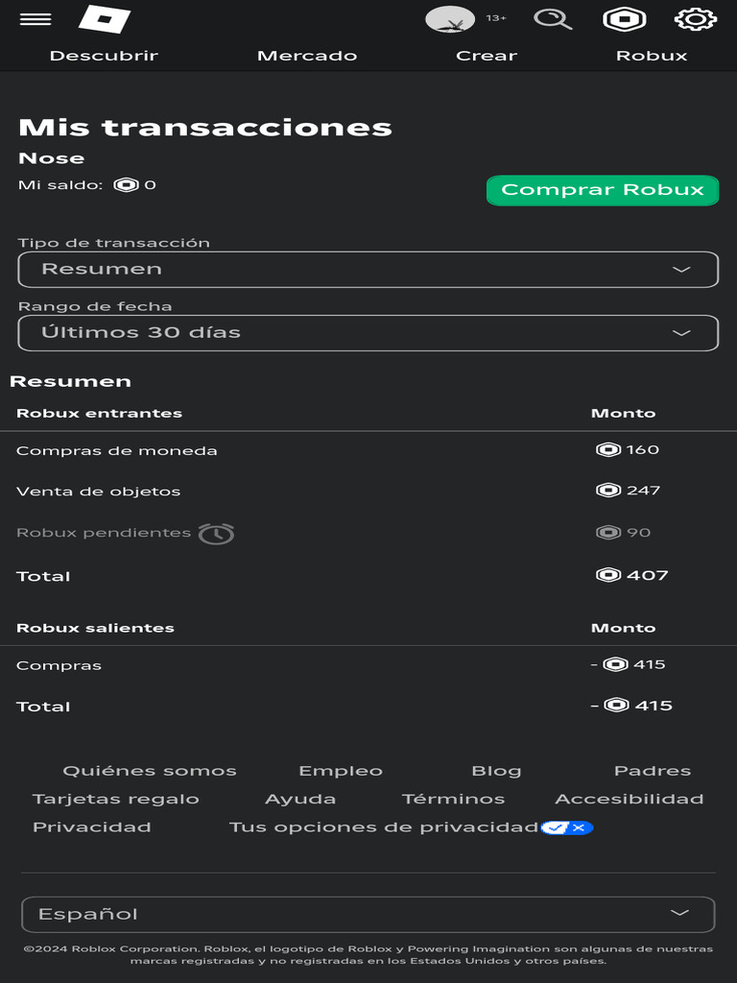Open the Últimos 30 días date range dropdown
This screenshot has width=737, height=983.
tap(368, 333)
